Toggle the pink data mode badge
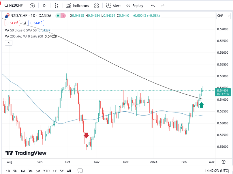The width and height of the screenshot is (233, 174). (63, 16)
